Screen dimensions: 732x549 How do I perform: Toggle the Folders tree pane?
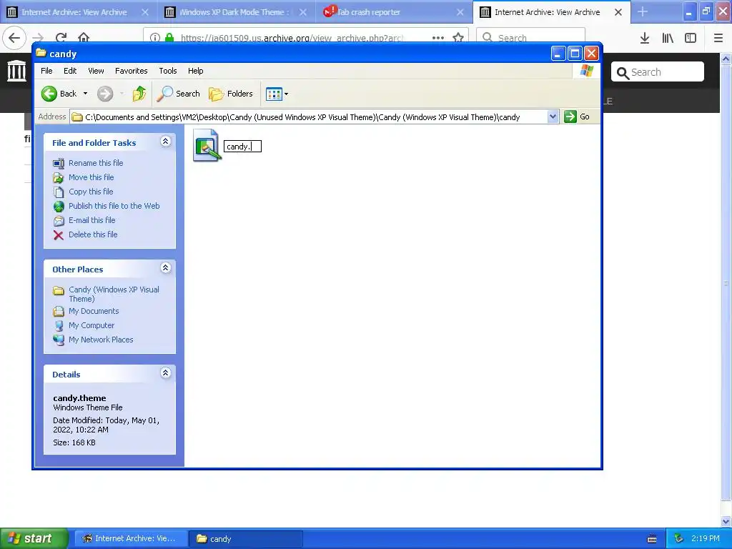point(231,94)
